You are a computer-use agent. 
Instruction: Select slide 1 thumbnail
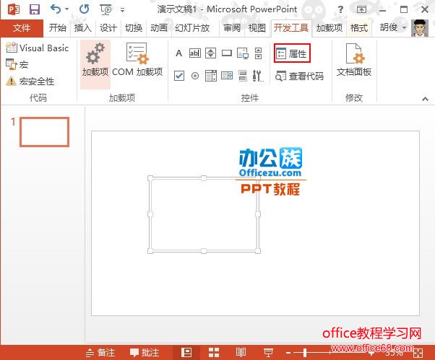[x=44, y=132]
